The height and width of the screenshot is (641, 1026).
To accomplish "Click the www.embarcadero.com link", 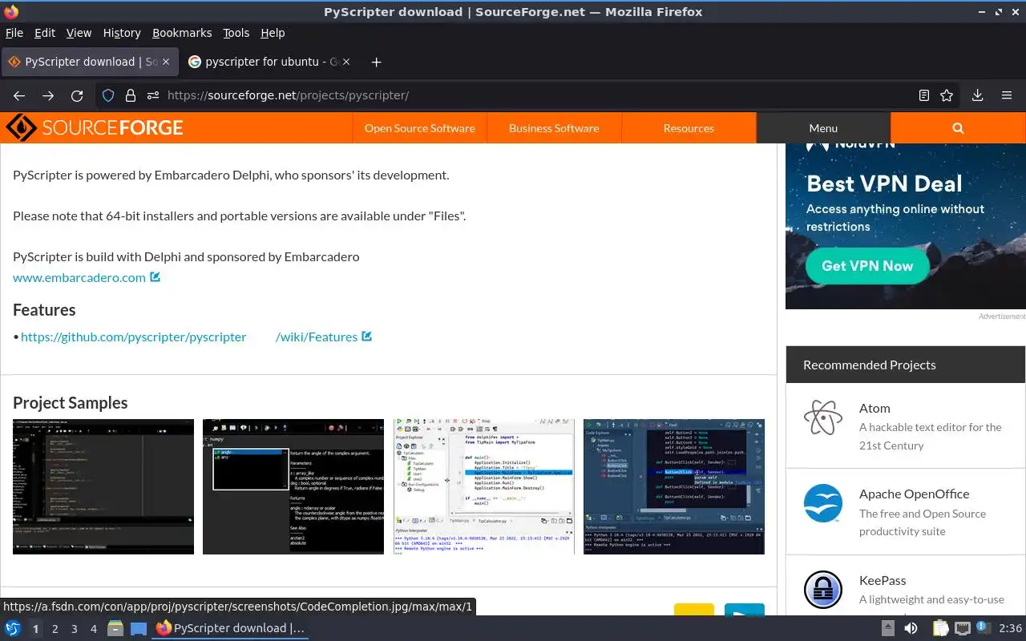I will pos(79,277).
